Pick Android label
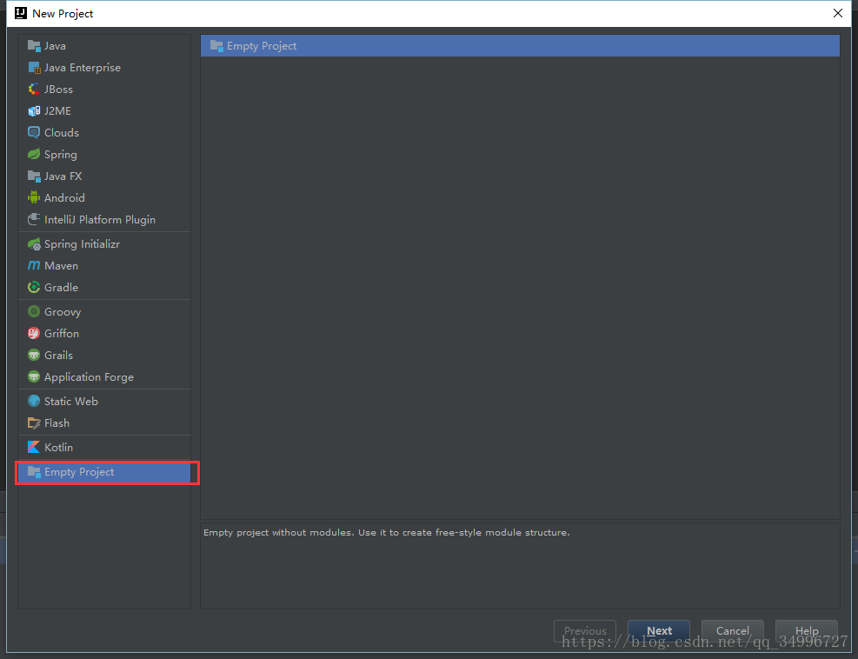Viewport: 858px width, 659px height. point(64,197)
